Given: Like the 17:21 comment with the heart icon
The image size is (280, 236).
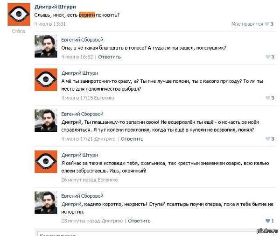Looking at the screenshot, I should [266, 139].
